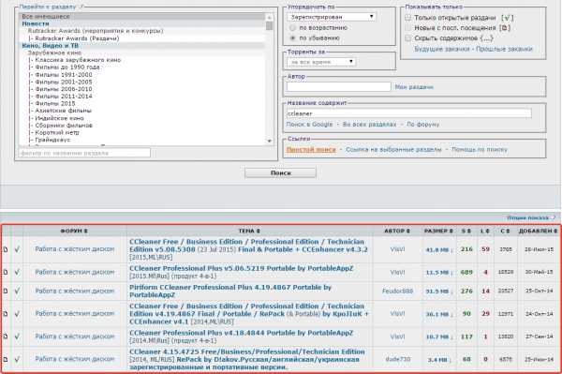Select the по возрастанию radio button
This screenshot has height=374, width=562.
293,27
